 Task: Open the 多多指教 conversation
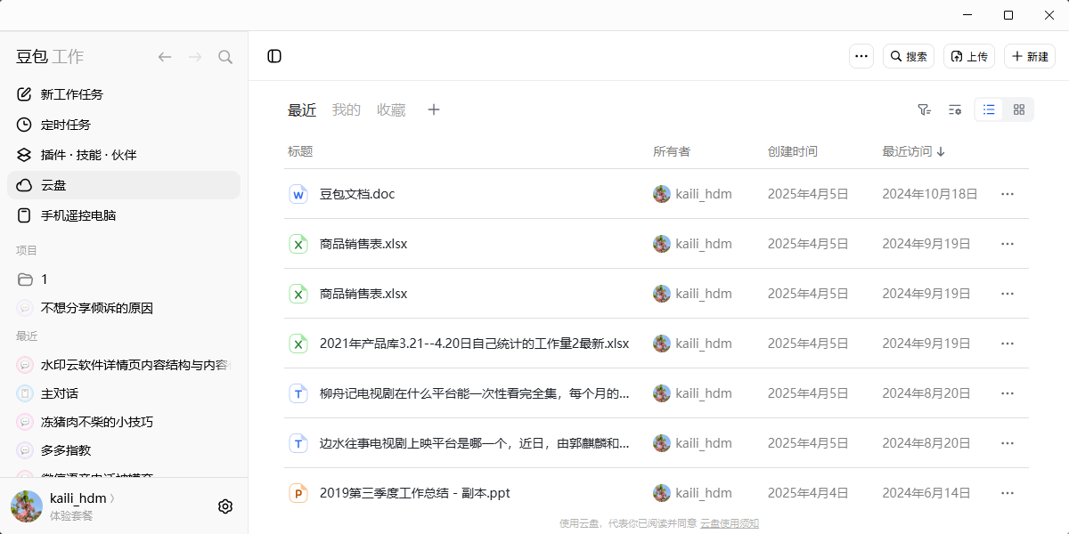(124, 450)
